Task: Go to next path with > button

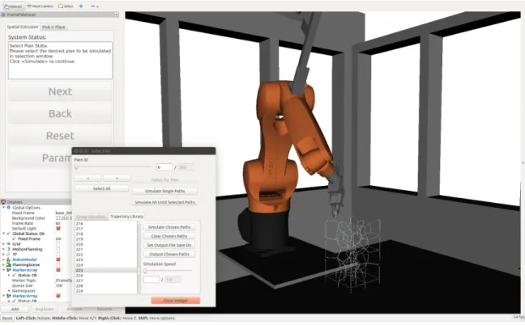Action: [x=117, y=179]
